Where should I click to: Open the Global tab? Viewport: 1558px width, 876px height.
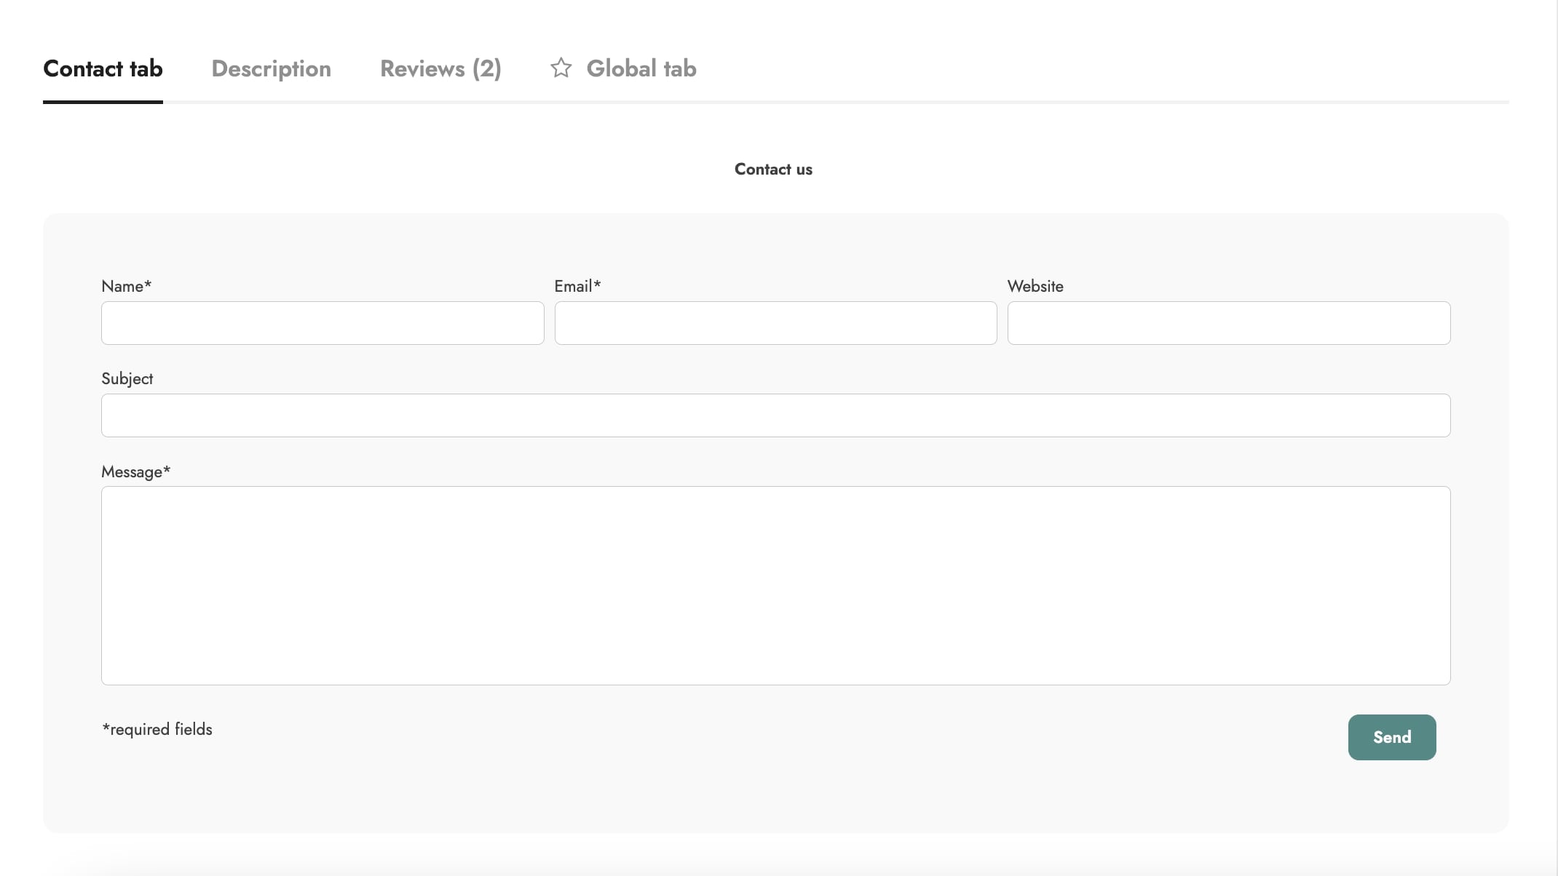[641, 68]
